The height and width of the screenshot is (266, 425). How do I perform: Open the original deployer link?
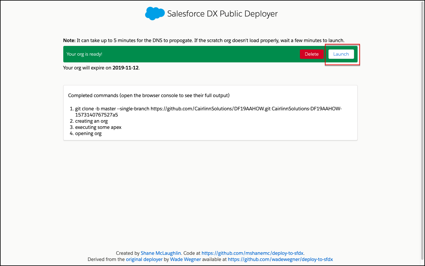144,259
